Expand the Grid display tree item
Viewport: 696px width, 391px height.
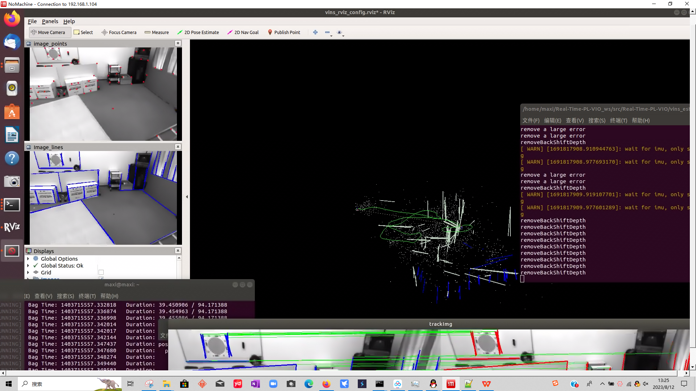coord(28,272)
